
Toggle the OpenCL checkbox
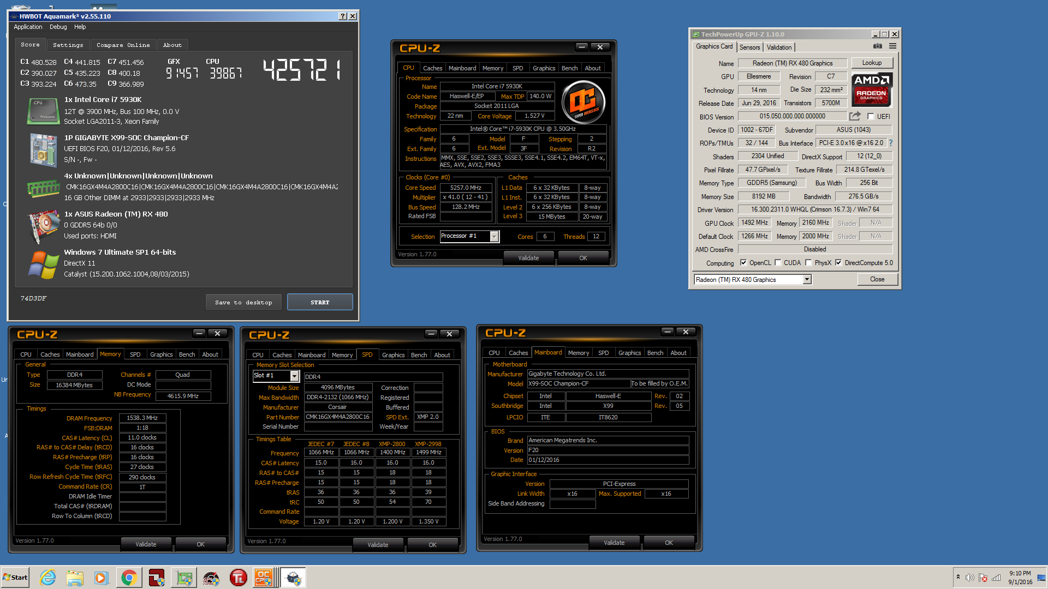pyautogui.click(x=743, y=263)
